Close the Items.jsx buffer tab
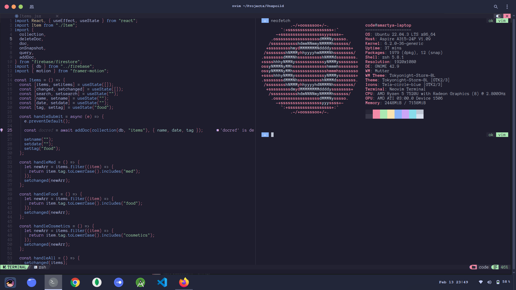Viewport: 516px width, 290px height. point(57,16)
